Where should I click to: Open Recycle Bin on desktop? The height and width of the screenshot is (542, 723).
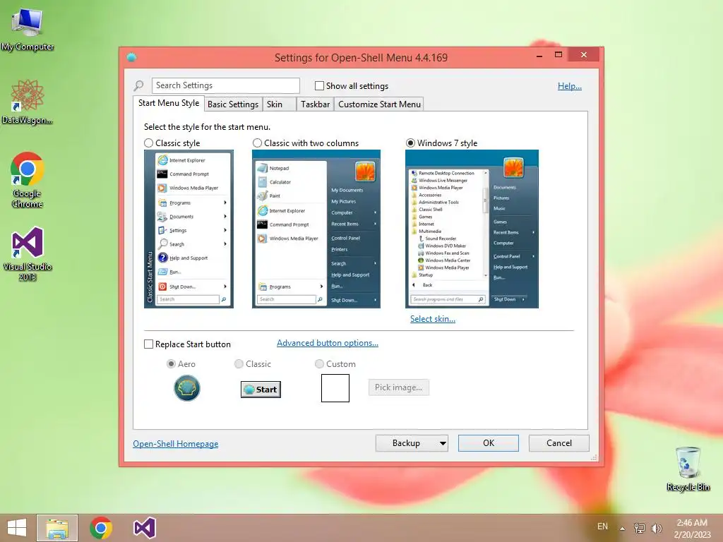[688, 469]
